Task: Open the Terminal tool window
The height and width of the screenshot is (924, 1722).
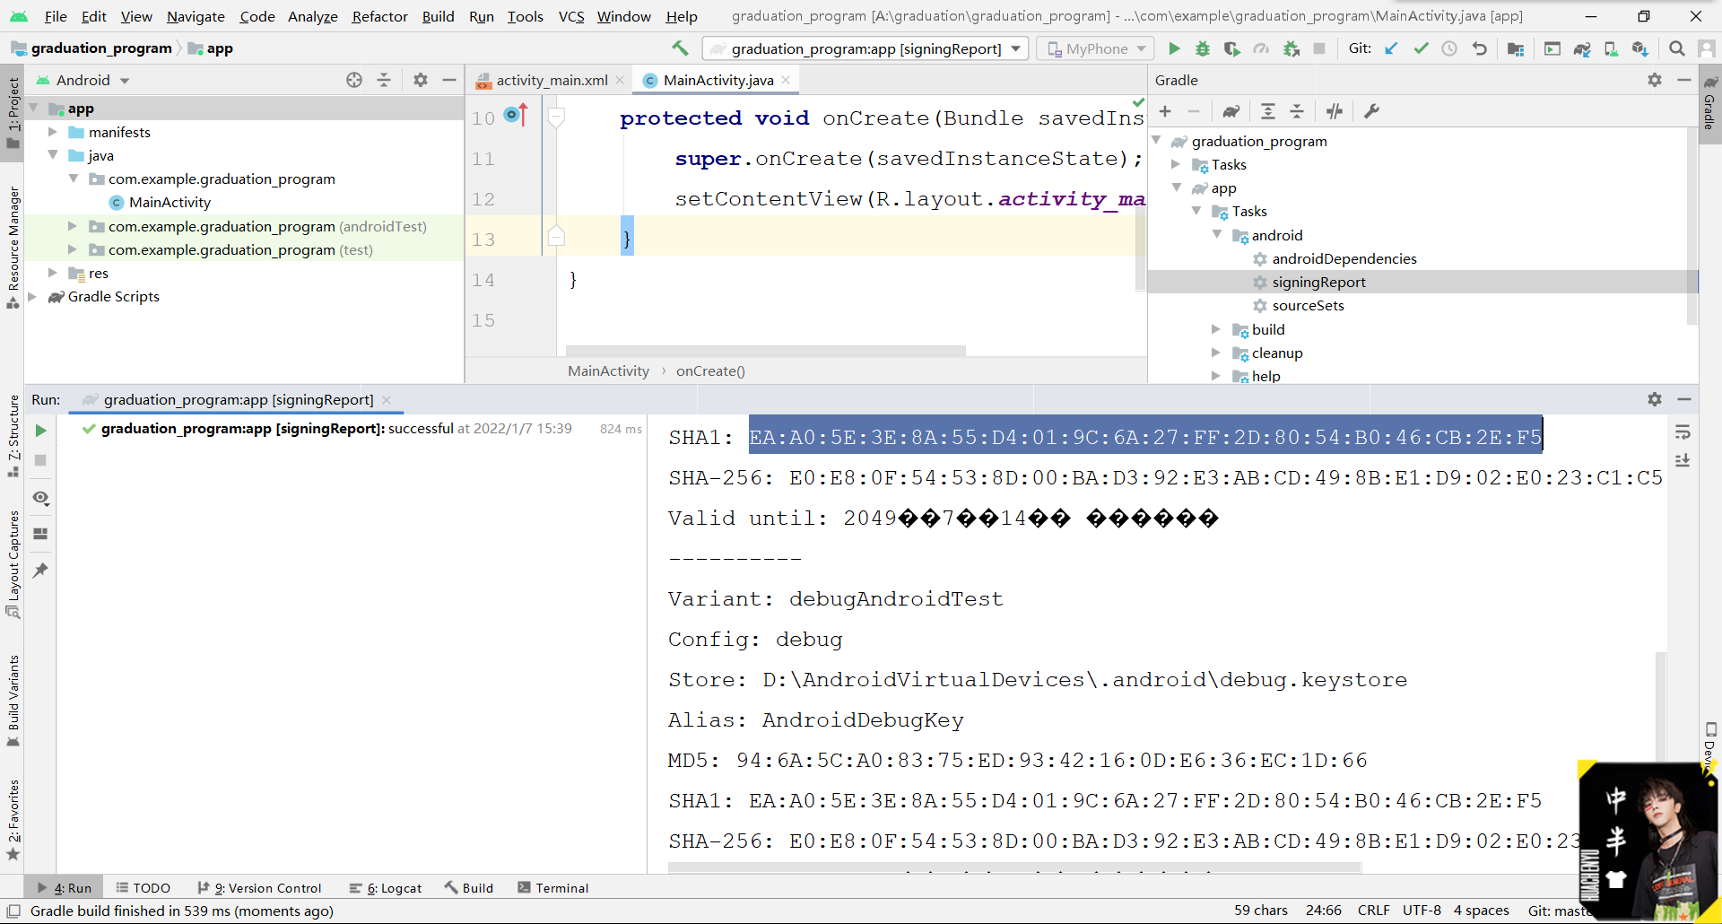Action: click(553, 888)
